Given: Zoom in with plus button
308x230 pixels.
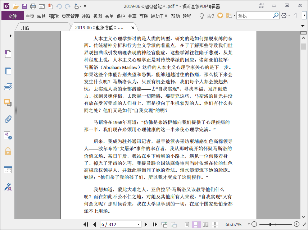Looking at the screenshot, I should [296, 224].
